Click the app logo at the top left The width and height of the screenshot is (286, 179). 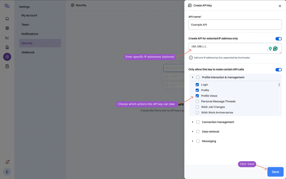[7, 5]
